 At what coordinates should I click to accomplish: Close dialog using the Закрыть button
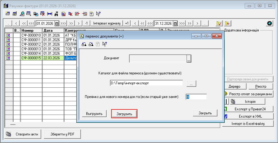(x=205, y=113)
